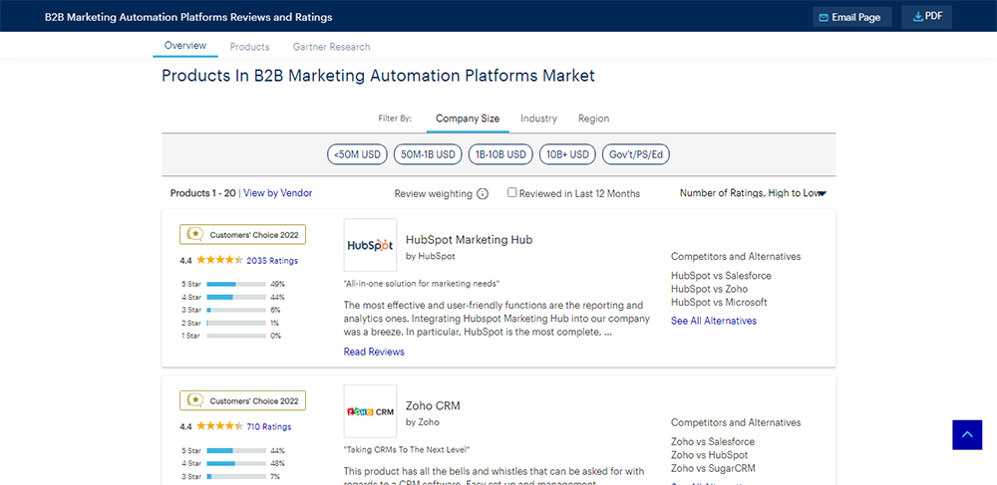
Task: Click HubSpot's Customers' Choice 2022 badge
Action: (x=243, y=234)
